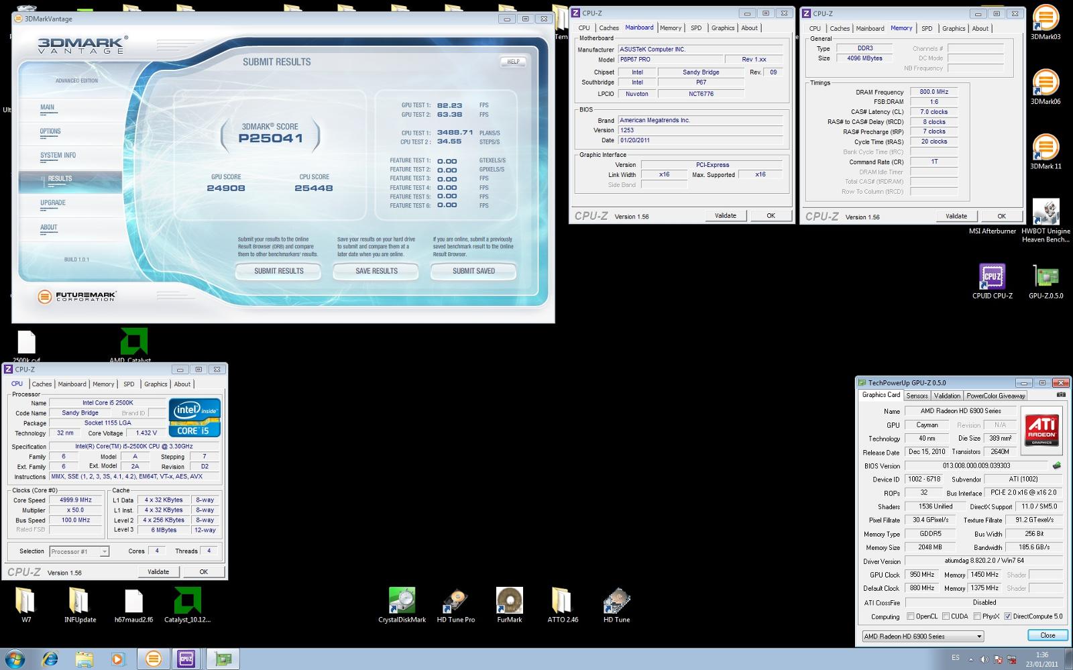The image size is (1073, 670).
Task: Switch to 3DMark Vantage taskbar button
Action: click(154, 659)
